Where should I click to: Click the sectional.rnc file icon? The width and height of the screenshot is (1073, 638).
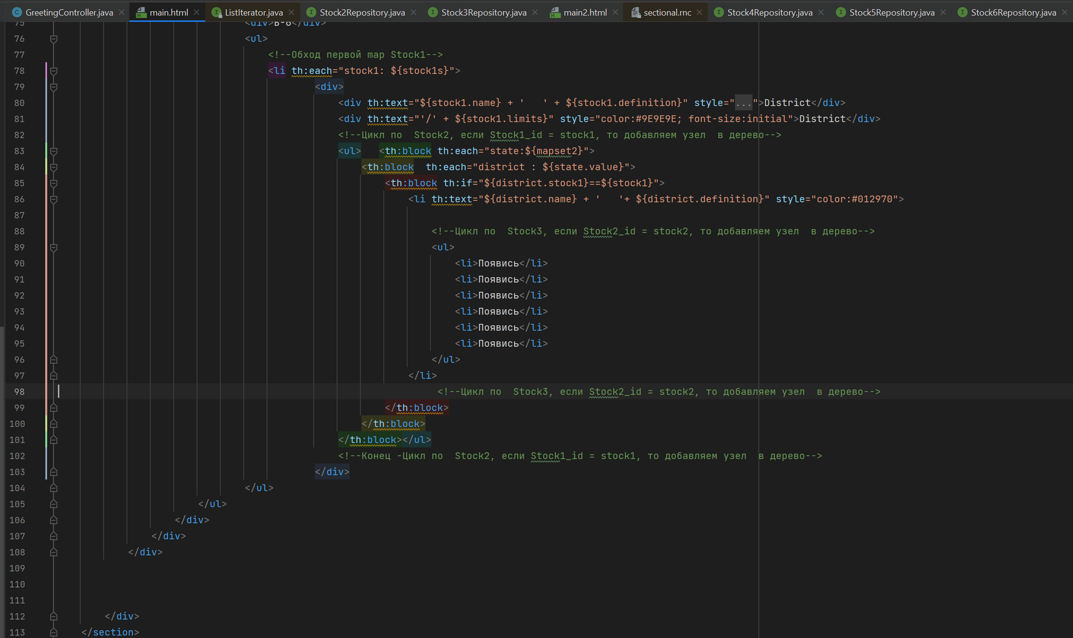coord(635,12)
